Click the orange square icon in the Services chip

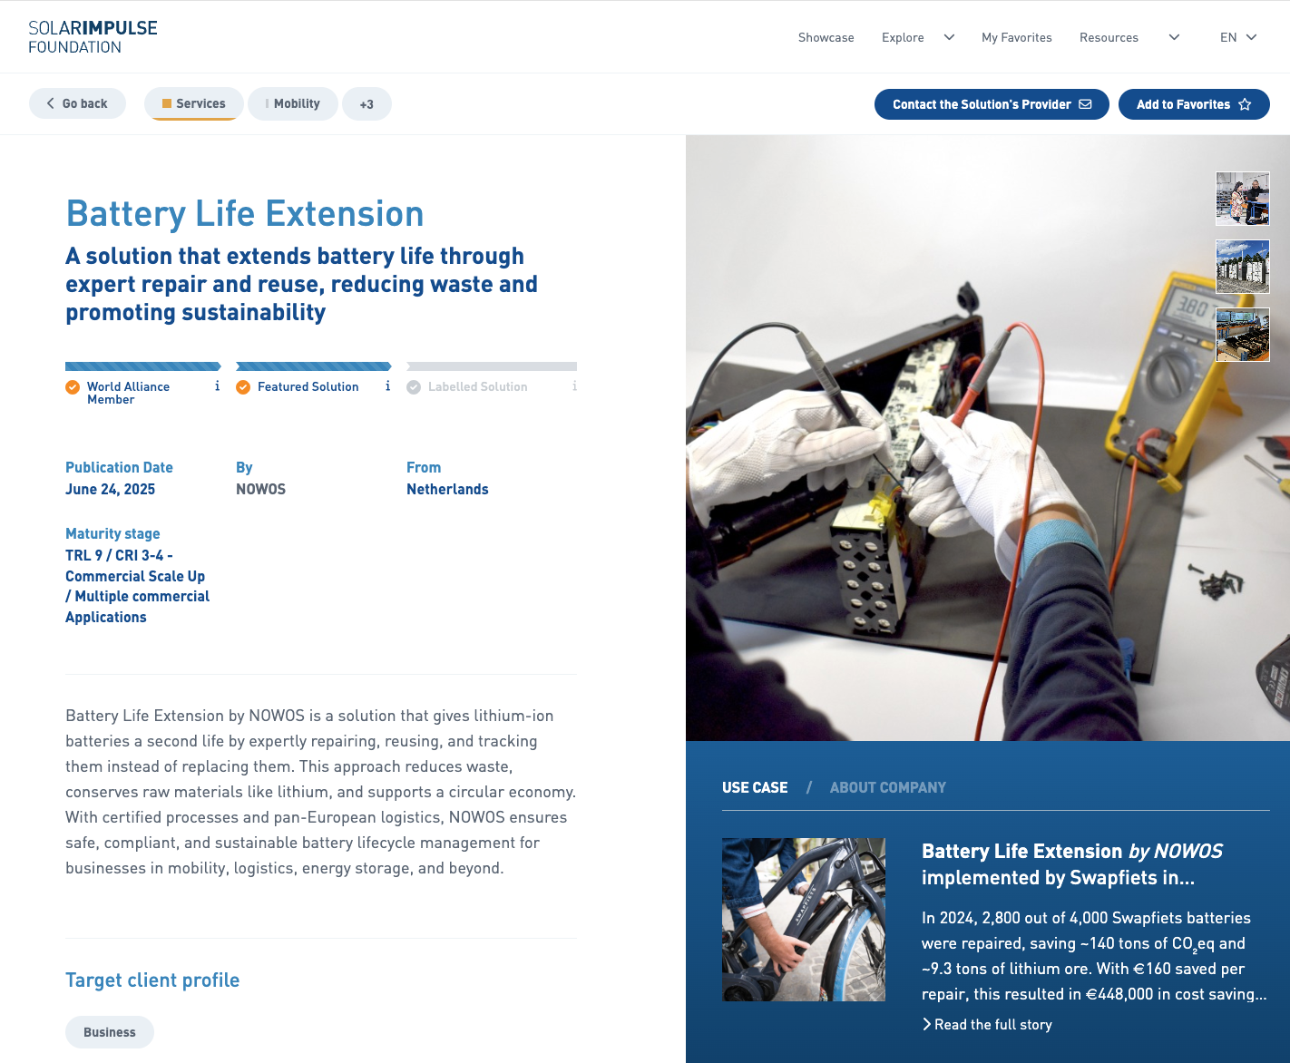pyautogui.click(x=167, y=103)
